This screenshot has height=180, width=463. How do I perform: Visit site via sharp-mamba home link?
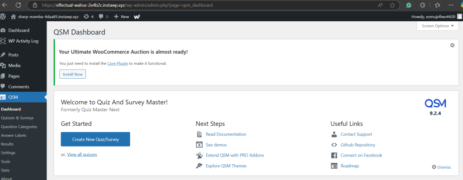tap(45, 17)
